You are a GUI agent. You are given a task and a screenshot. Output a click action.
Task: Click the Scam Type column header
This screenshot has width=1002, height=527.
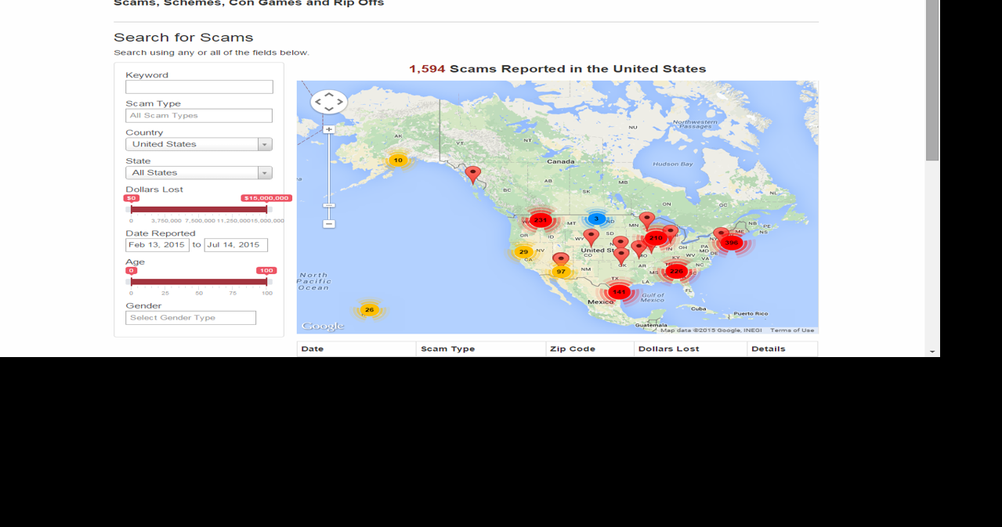pos(481,349)
